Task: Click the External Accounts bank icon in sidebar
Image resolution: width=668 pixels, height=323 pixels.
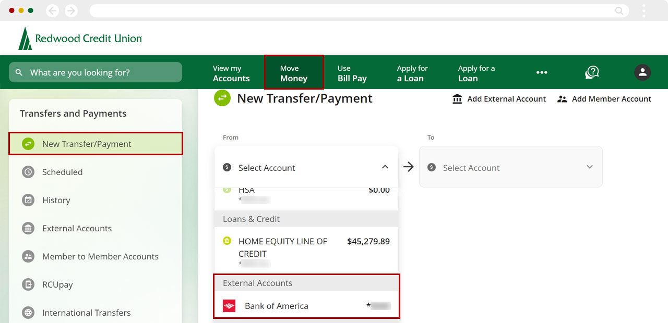Action: [x=28, y=228]
